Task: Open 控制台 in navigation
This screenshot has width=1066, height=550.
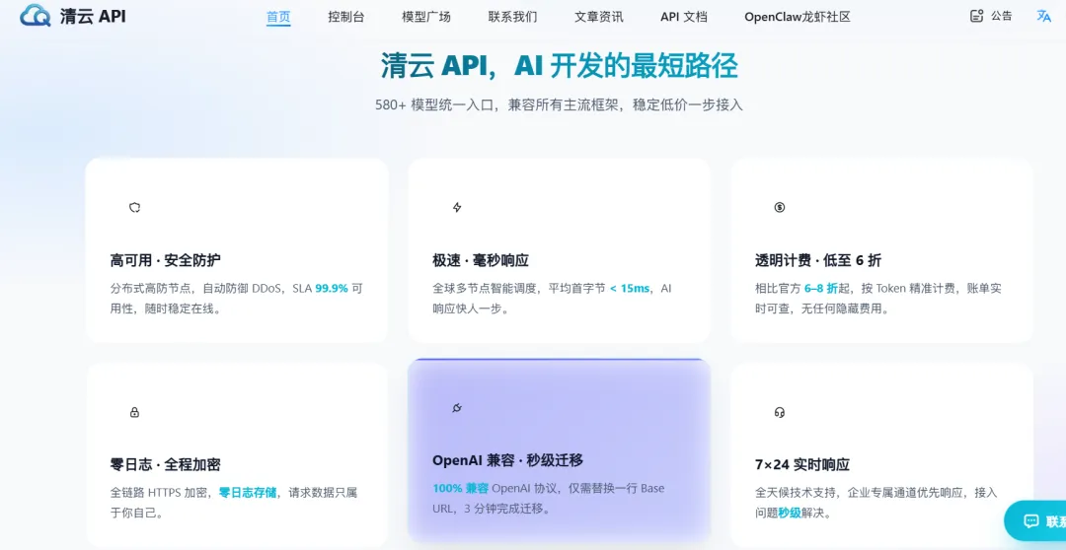Action: click(346, 17)
